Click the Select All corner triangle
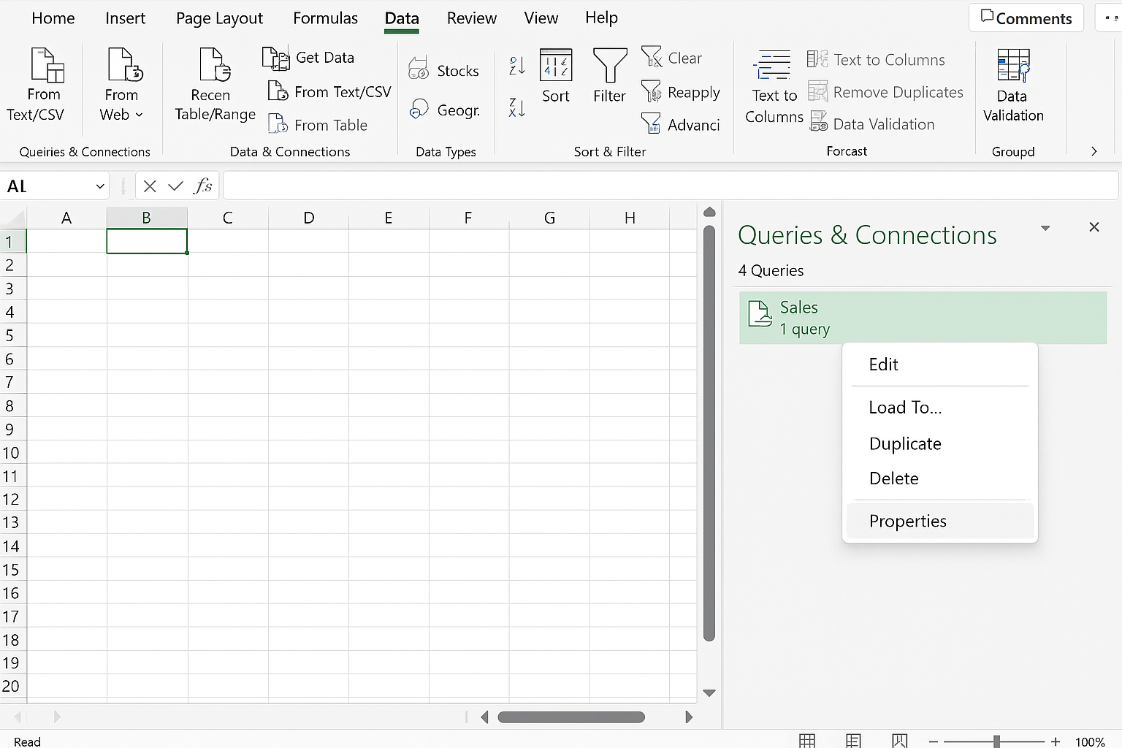1122x748 pixels. click(x=13, y=218)
